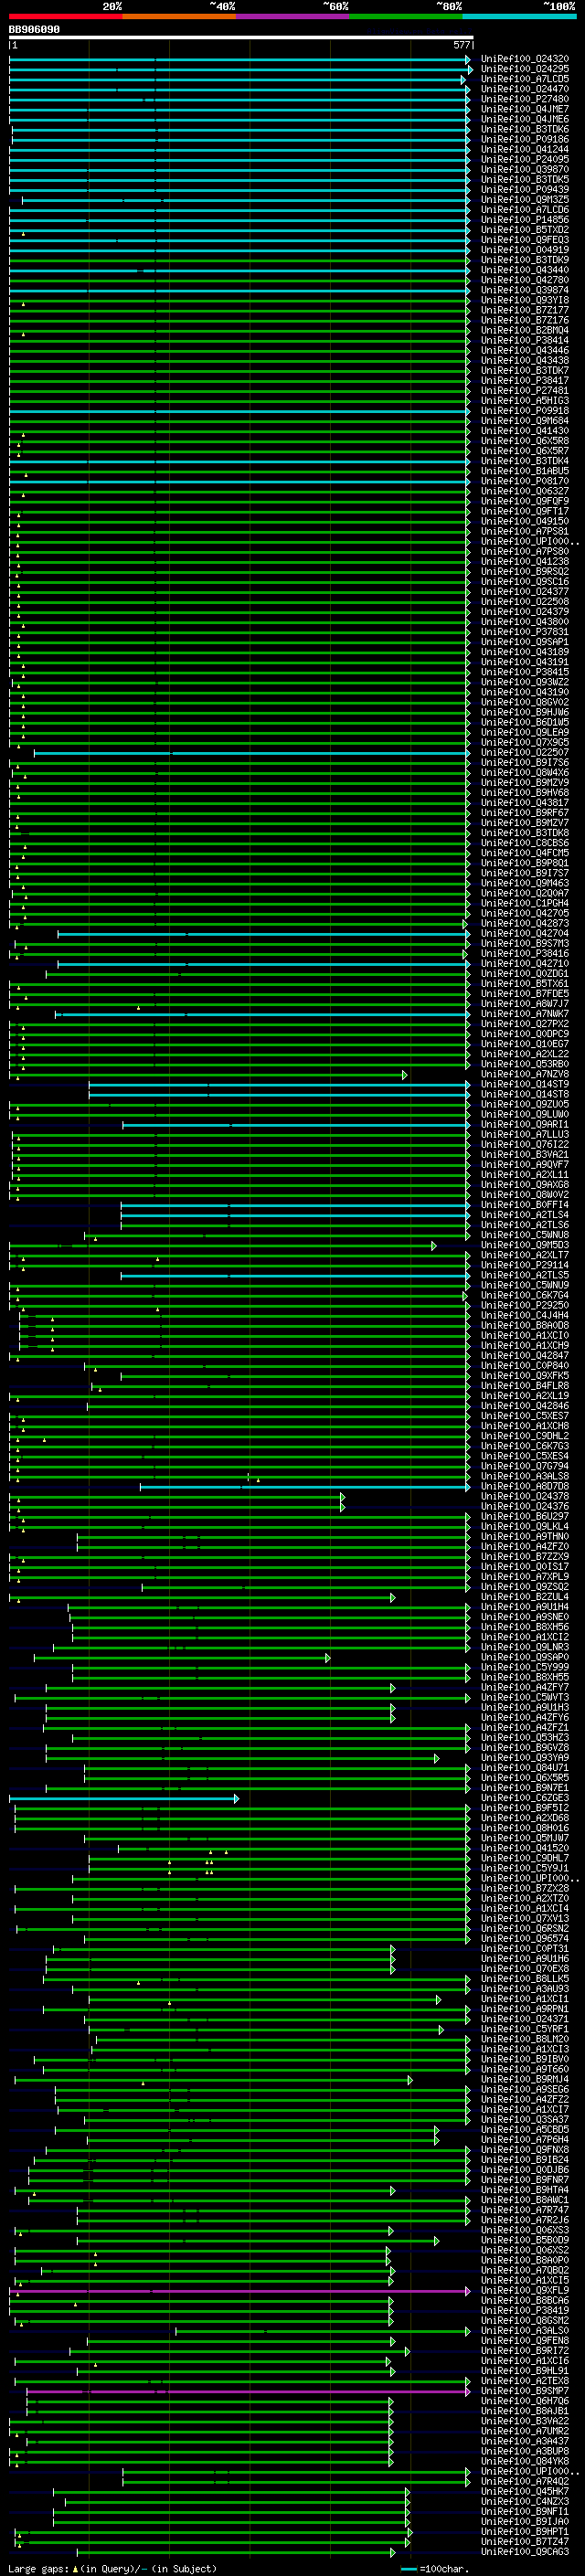Viewport: 585px width, 2576px height.
Task: Select hit label UniRef100_A7R4Q2
Action: click(x=525, y=2481)
